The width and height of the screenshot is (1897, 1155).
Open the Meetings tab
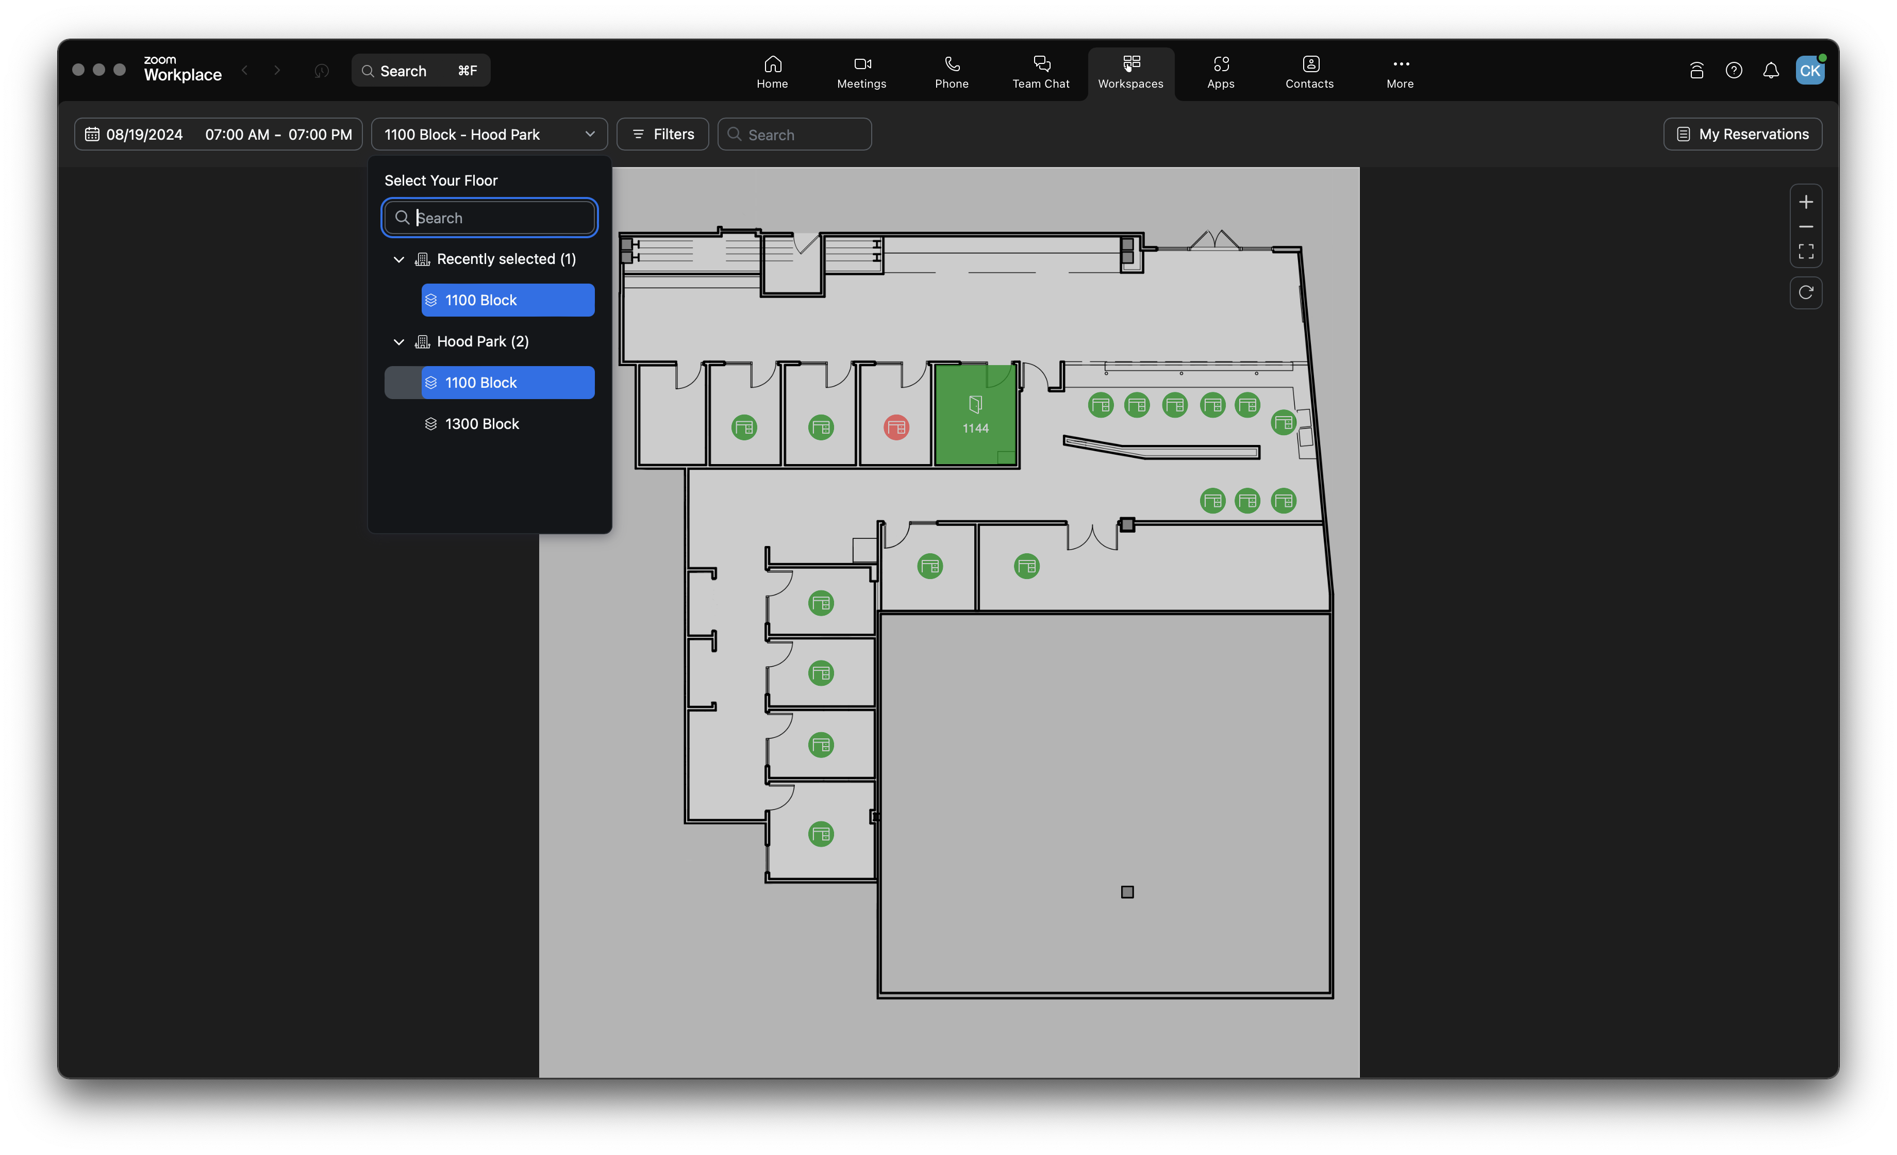[x=861, y=71]
